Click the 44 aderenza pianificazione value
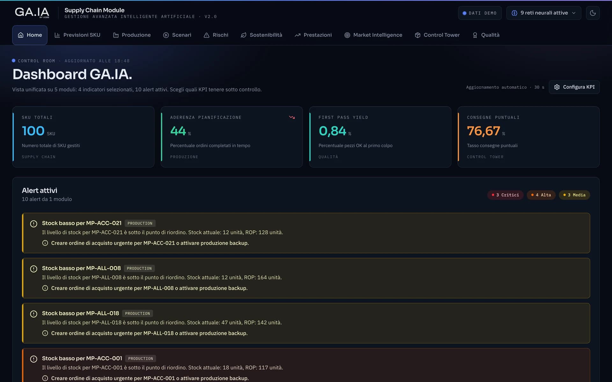The image size is (612, 382). click(178, 131)
